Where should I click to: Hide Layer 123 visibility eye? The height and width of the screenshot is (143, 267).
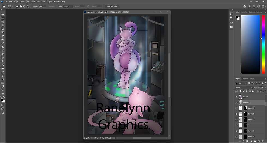click(x=236, y=114)
